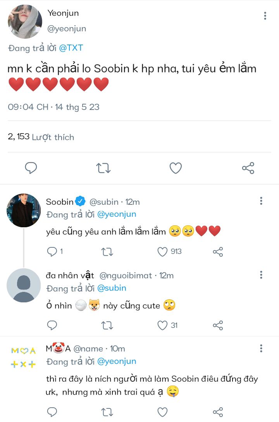Open Soobin's profile avatar

coord(24,210)
